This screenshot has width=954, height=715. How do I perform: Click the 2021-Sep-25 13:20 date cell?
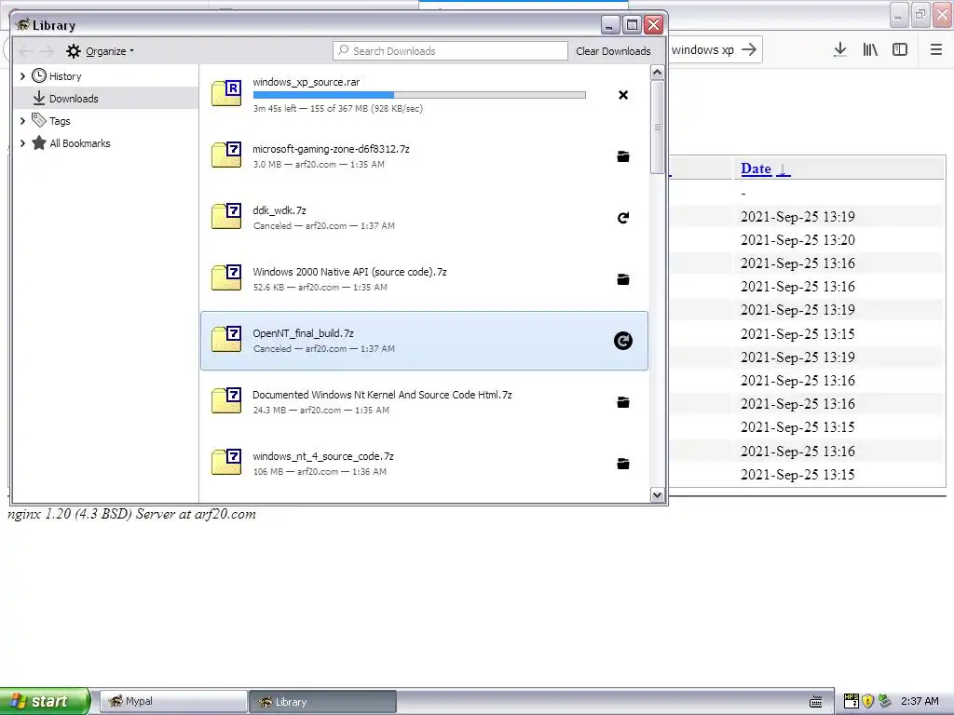797,239
